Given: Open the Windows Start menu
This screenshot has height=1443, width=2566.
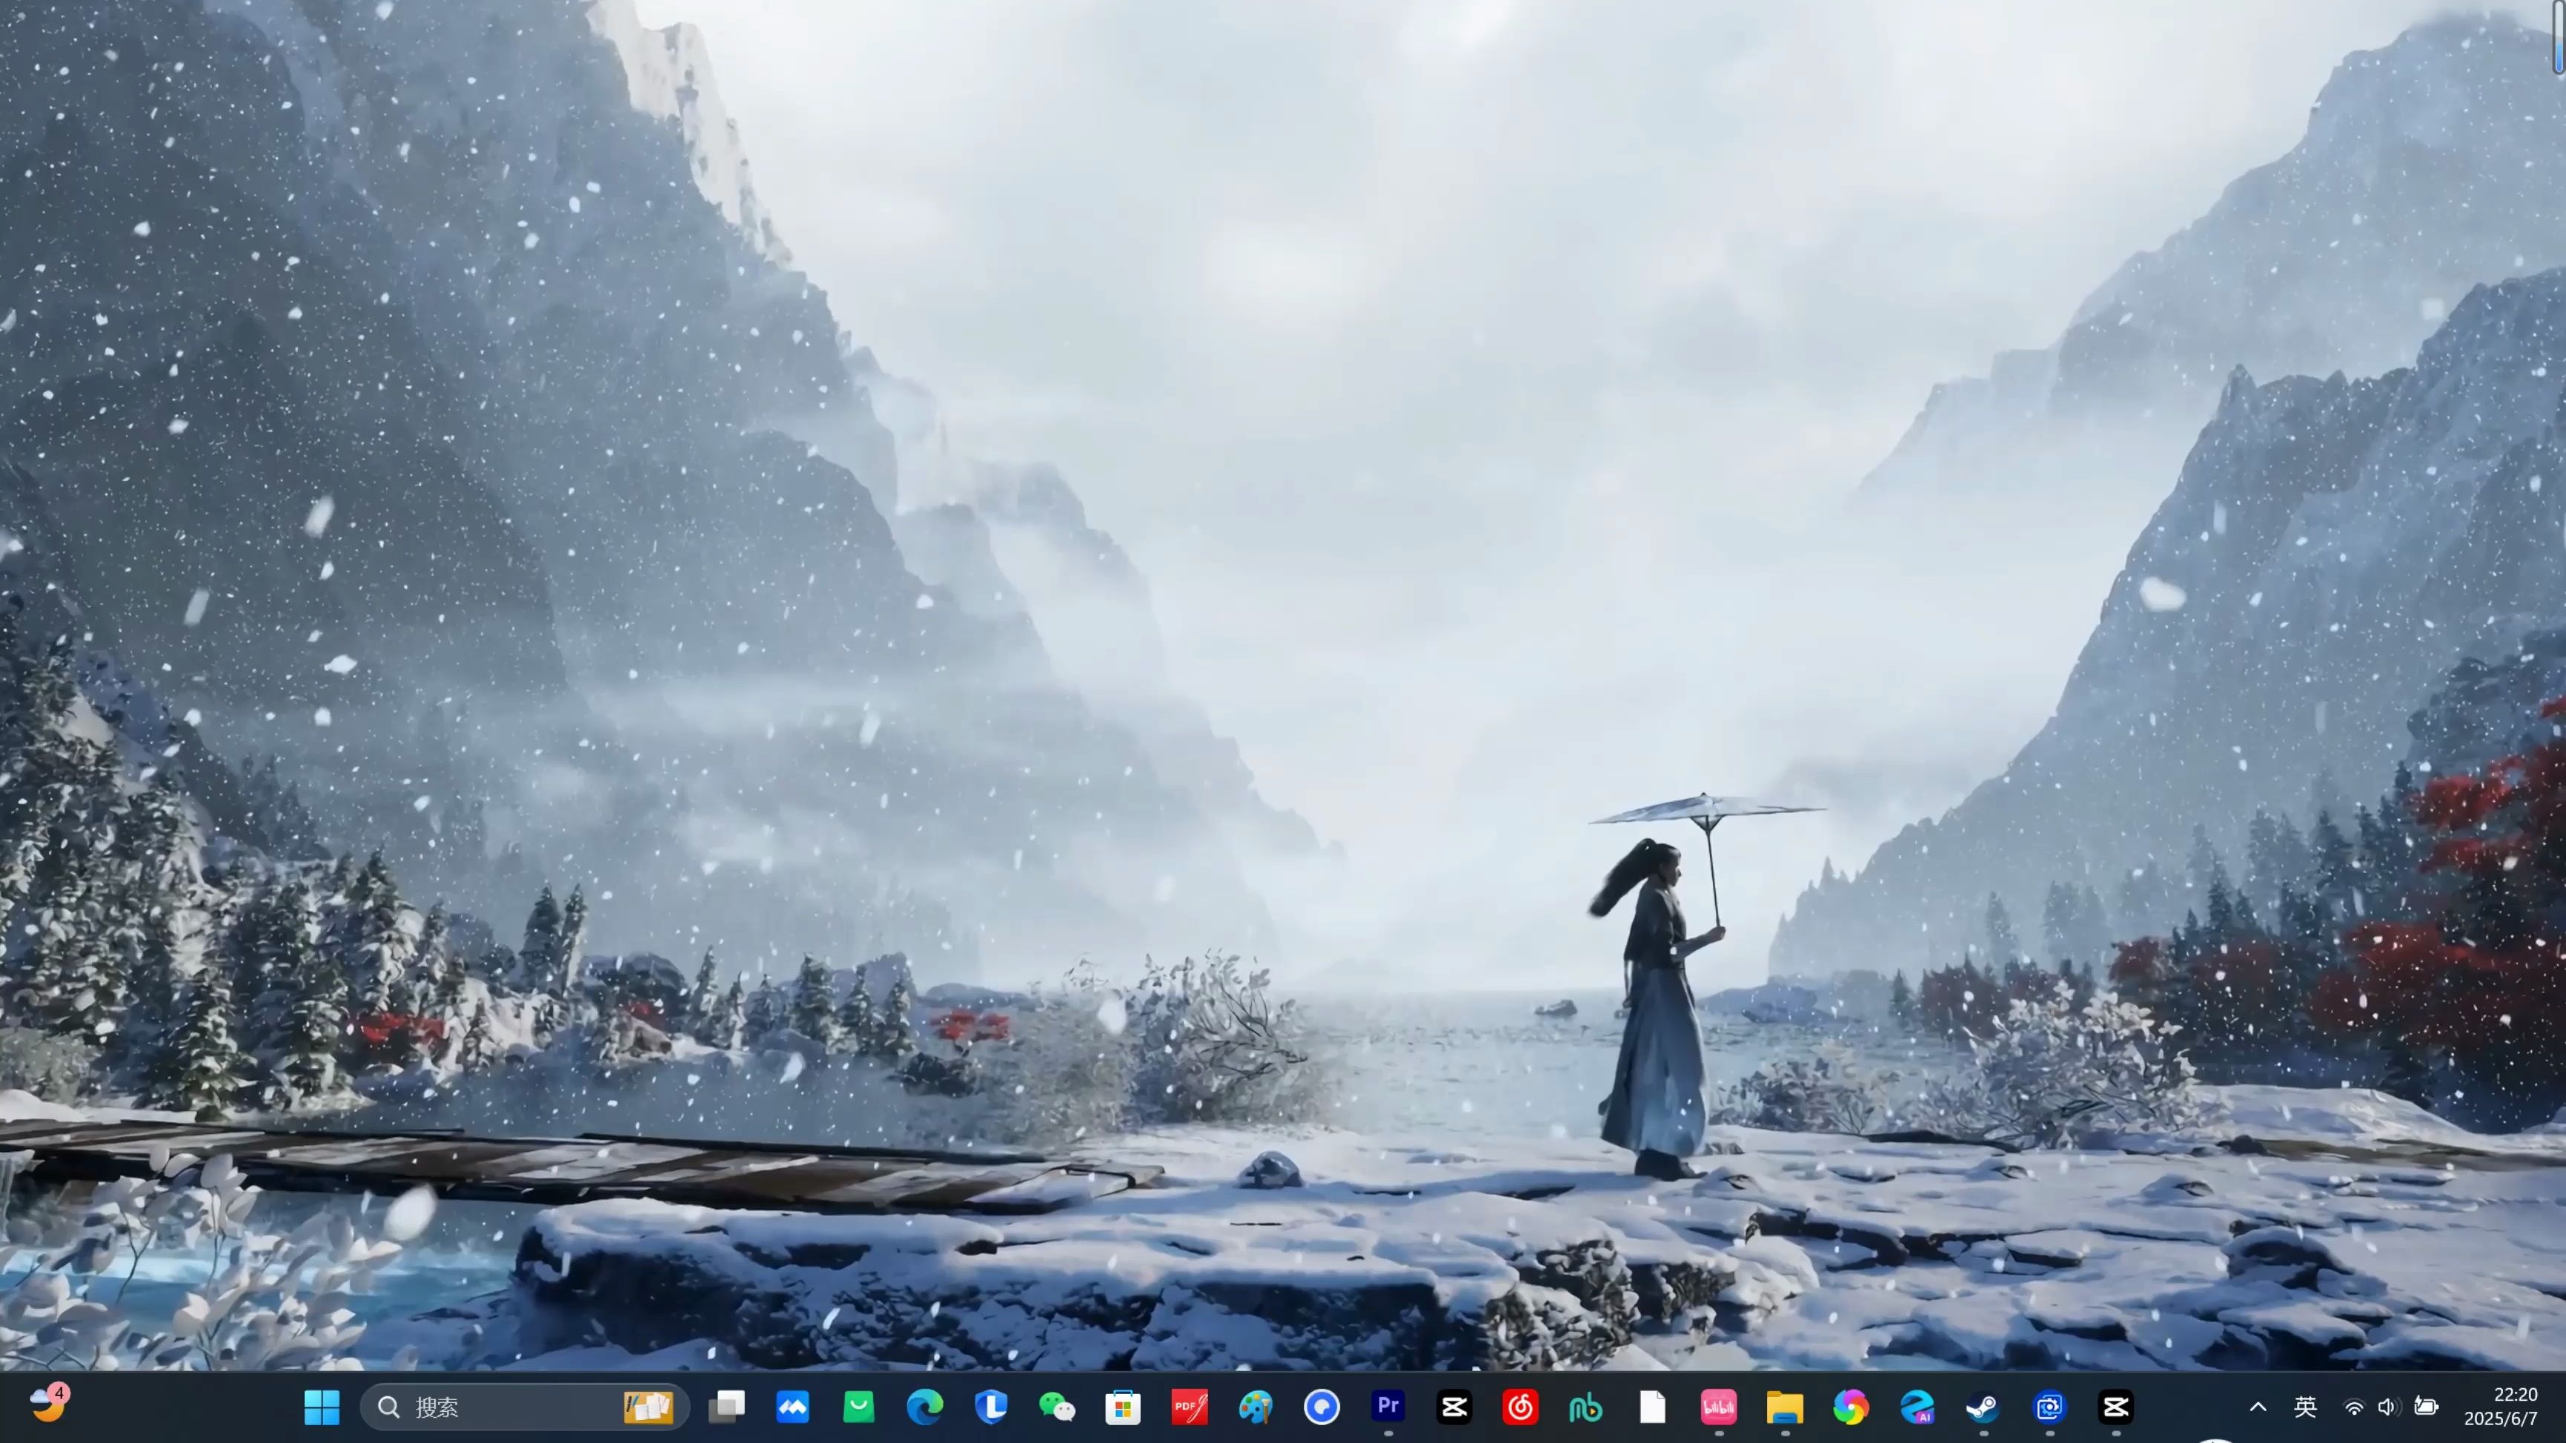Looking at the screenshot, I should pos(321,1407).
